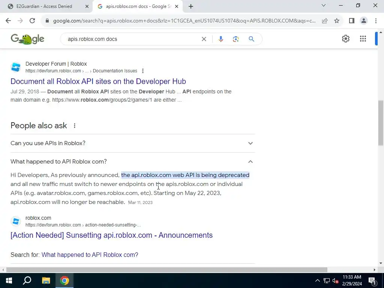Click the devforum.roblox.com Documentation Issues URL
The height and width of the screenshot is (288, 384).
[x=81, y=71]
